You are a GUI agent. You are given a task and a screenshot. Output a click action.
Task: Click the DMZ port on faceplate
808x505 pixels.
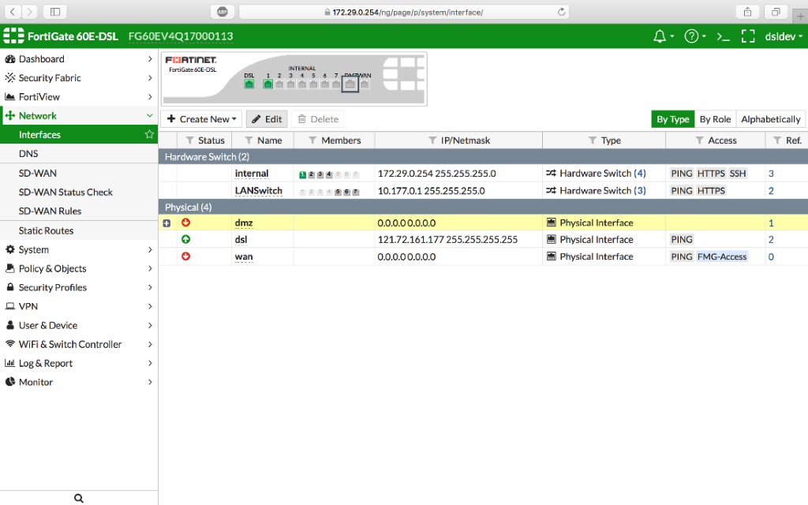[x=350, y=84]
